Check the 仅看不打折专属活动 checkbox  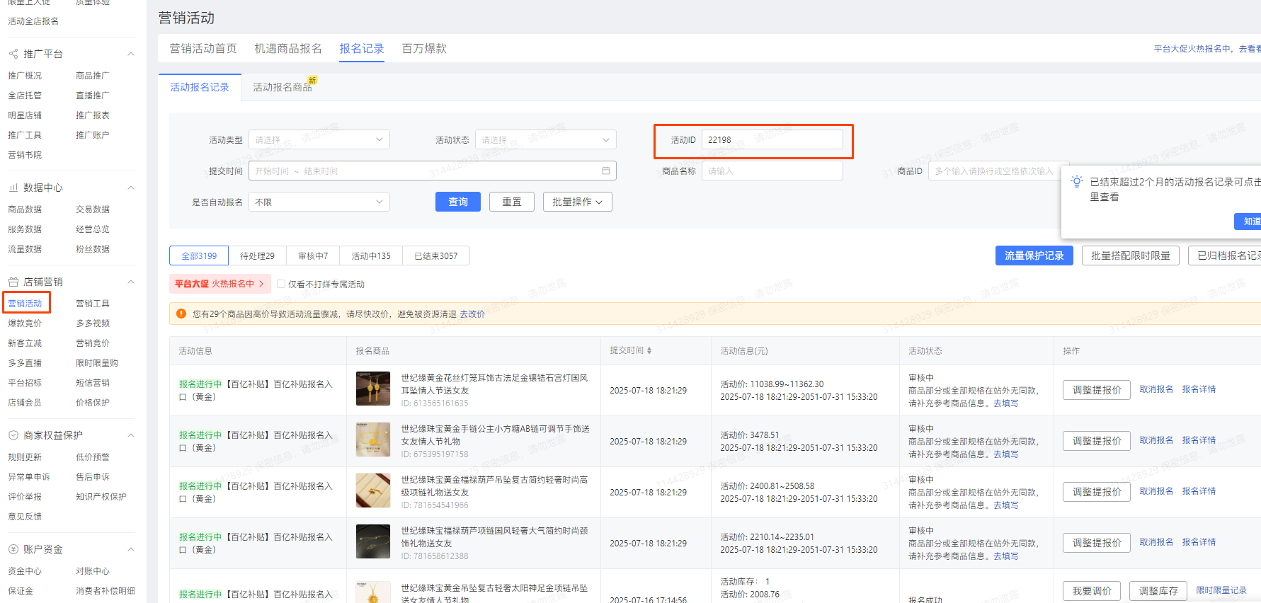click(x=281, y=284)
